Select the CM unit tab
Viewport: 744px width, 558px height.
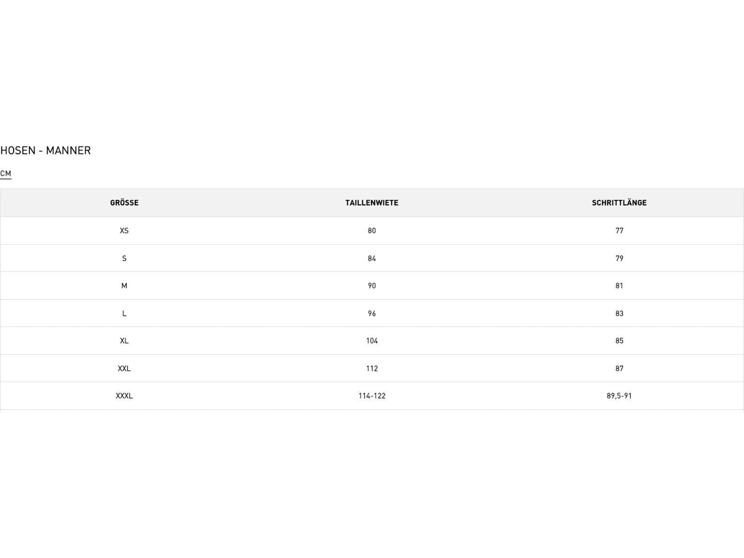[6, 173]
